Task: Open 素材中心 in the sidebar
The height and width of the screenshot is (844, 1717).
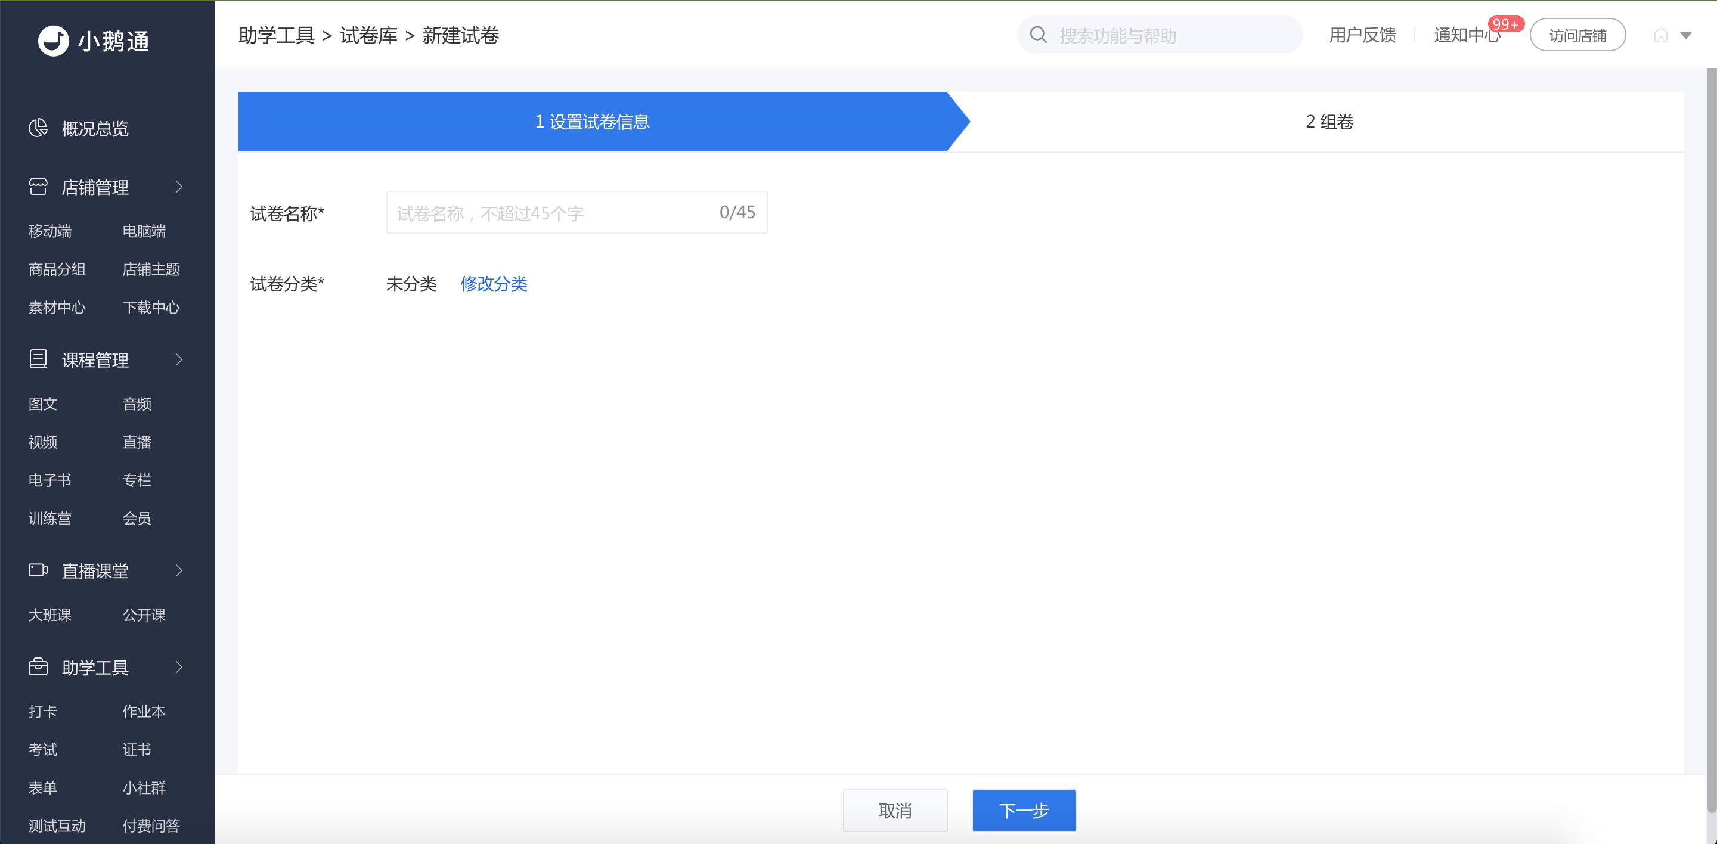Action: click(x=57, y=307)
